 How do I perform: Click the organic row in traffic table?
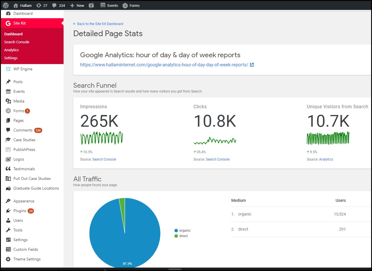tap(302, 214)
